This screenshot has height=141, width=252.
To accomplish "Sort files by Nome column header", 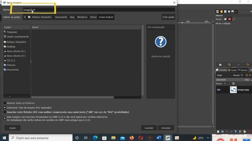I will [86, 27].
